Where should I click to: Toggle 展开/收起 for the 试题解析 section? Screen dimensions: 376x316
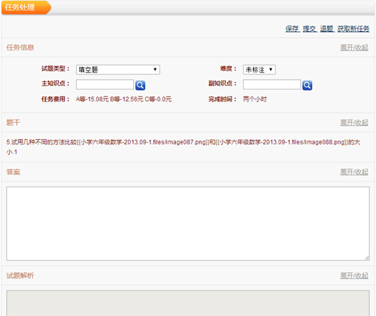[354, 275]
